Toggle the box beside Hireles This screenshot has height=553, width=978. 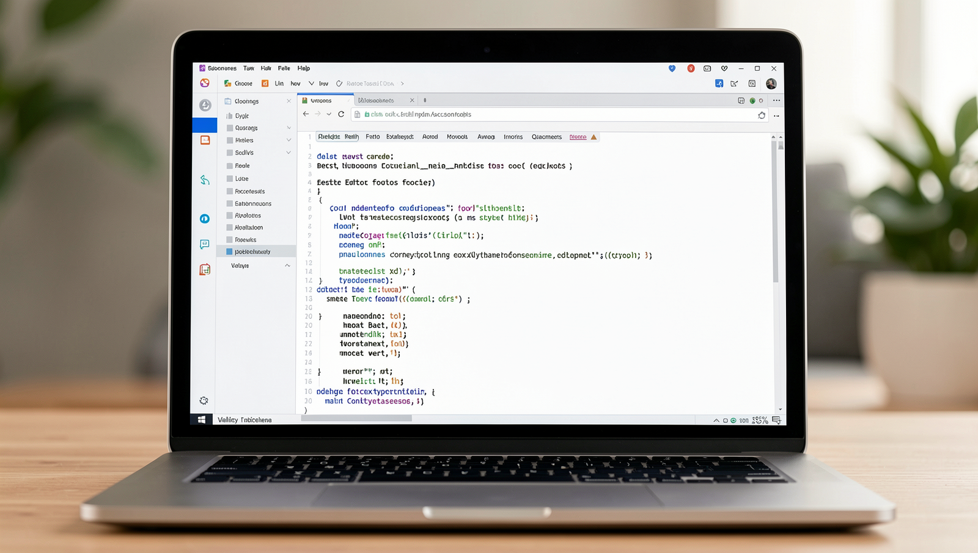230,140
